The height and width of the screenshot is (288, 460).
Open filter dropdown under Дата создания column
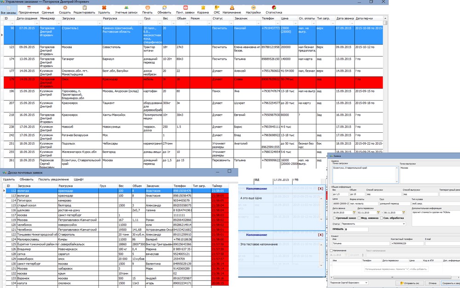tap(37, 23)
